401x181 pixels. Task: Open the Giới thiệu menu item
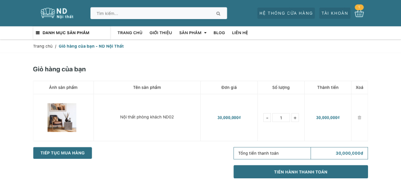(160, 33)
